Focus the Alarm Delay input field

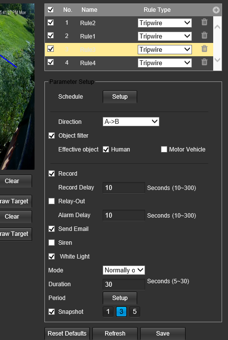124,215
